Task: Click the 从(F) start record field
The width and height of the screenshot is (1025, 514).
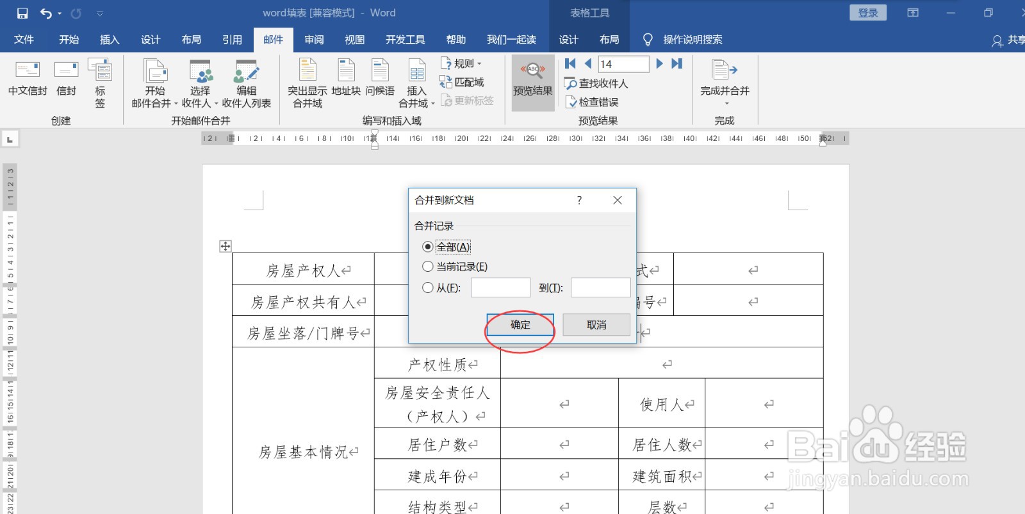Action: tap(500, 288)
